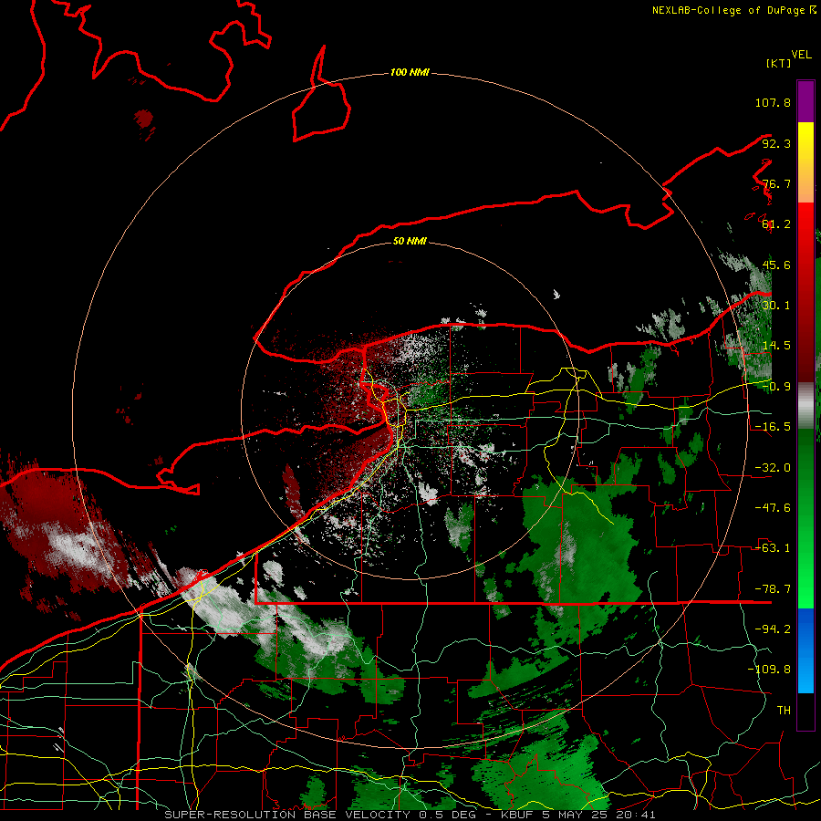Click the 92.3 legend value
The width and height of the screenshot is (821, 821).
point(776,143)
